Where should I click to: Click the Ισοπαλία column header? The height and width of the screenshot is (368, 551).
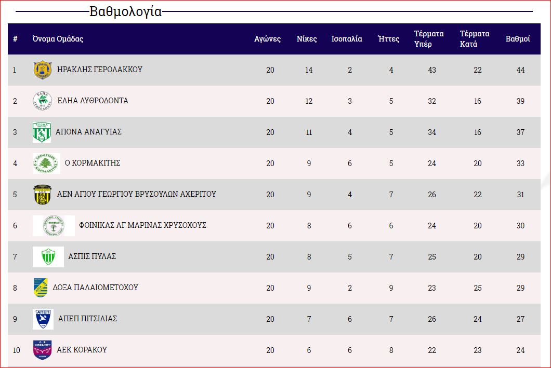pos(347,39)
